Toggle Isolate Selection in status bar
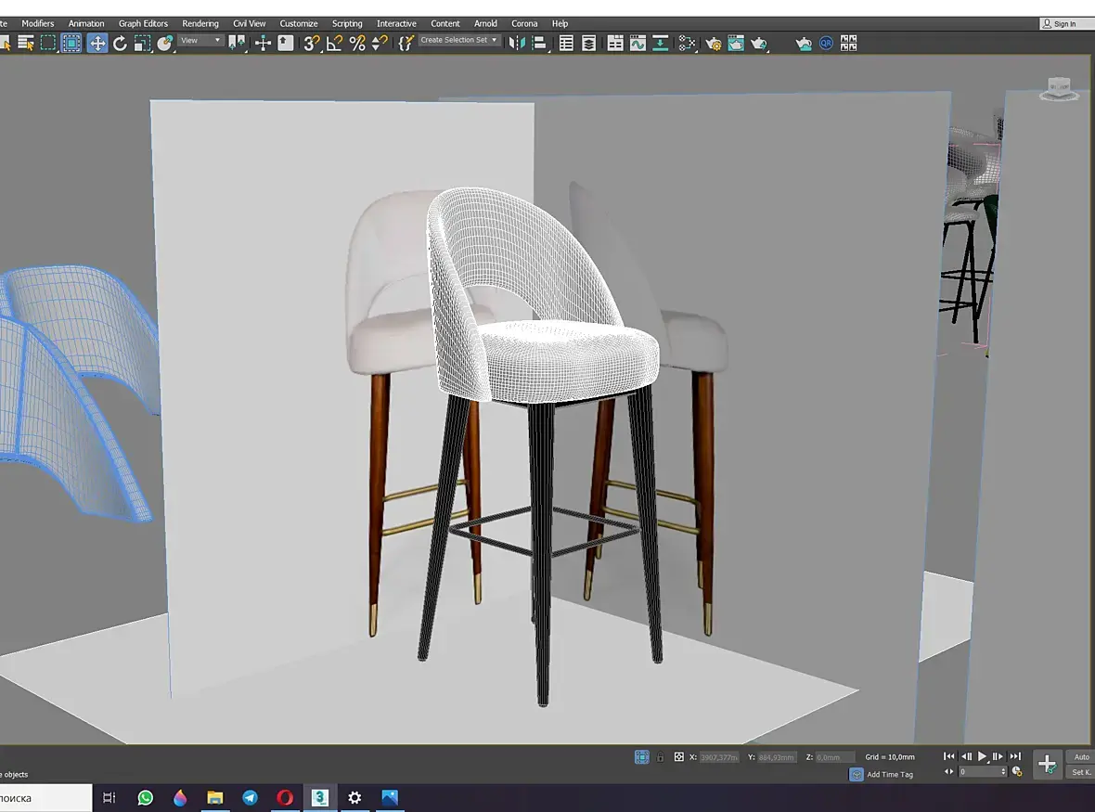 [642, 757]
